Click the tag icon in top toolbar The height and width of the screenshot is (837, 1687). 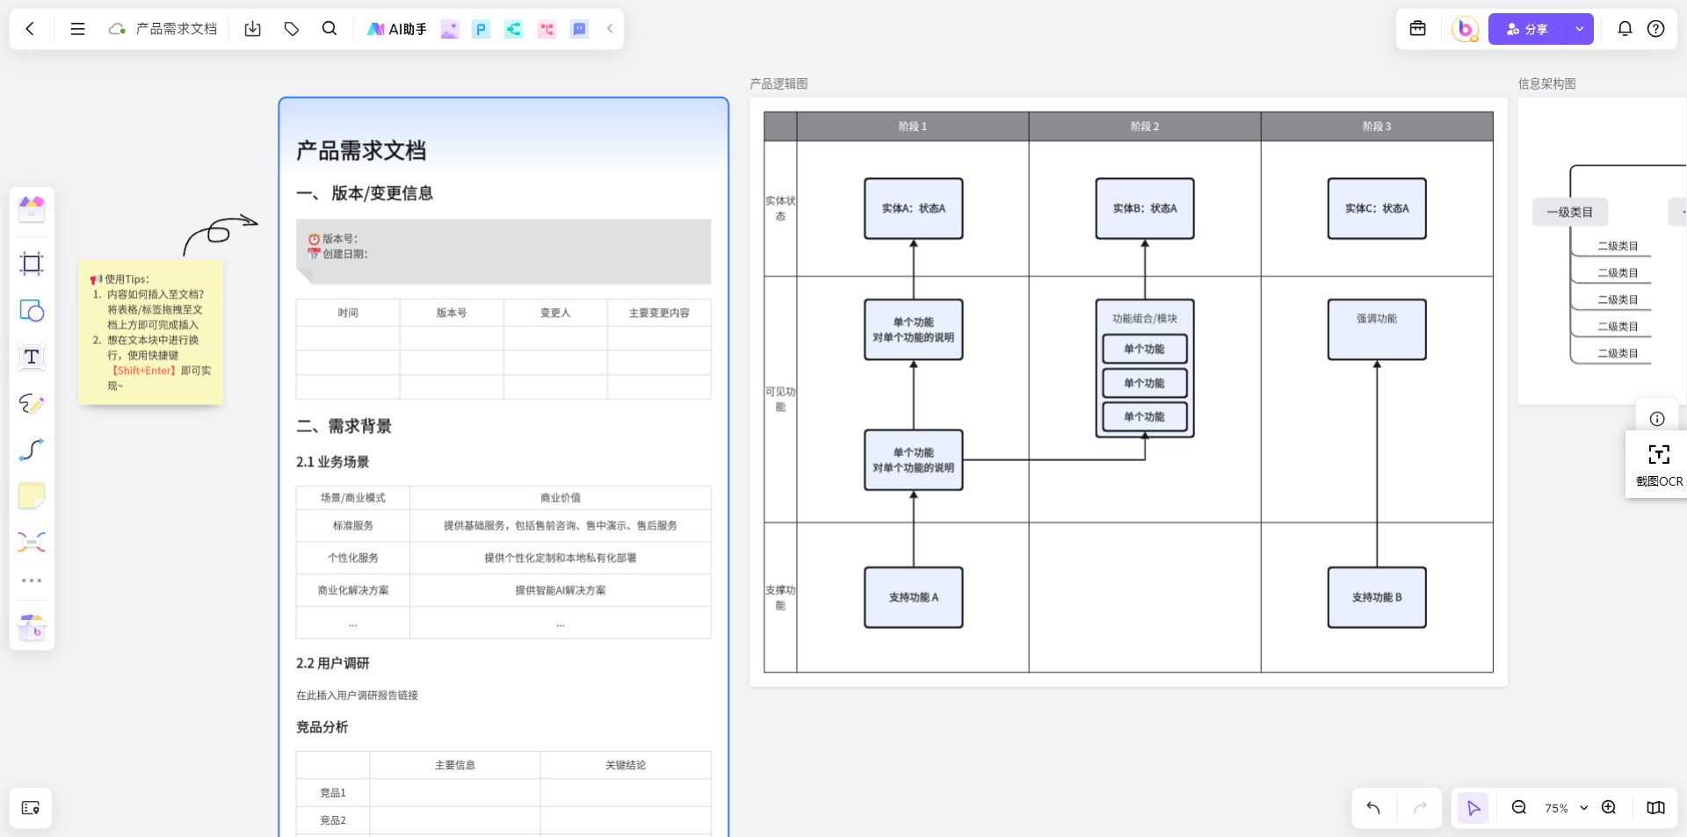292,29
